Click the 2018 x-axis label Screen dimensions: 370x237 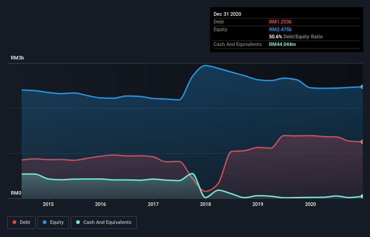[x=206, y=204]
